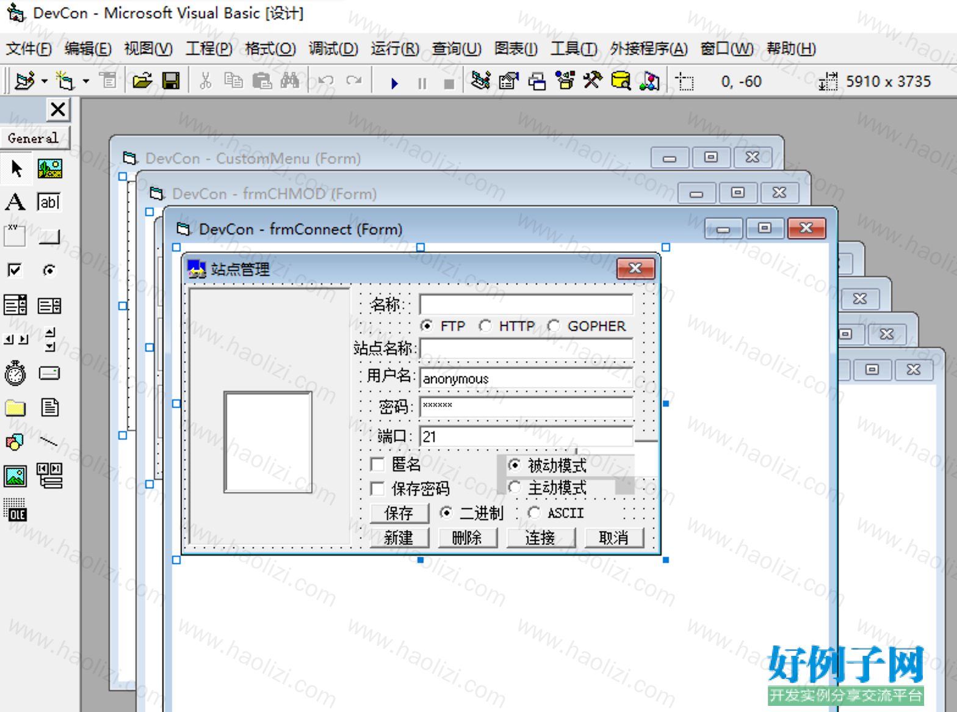Click the Find binoculars icon

point(290,81)
